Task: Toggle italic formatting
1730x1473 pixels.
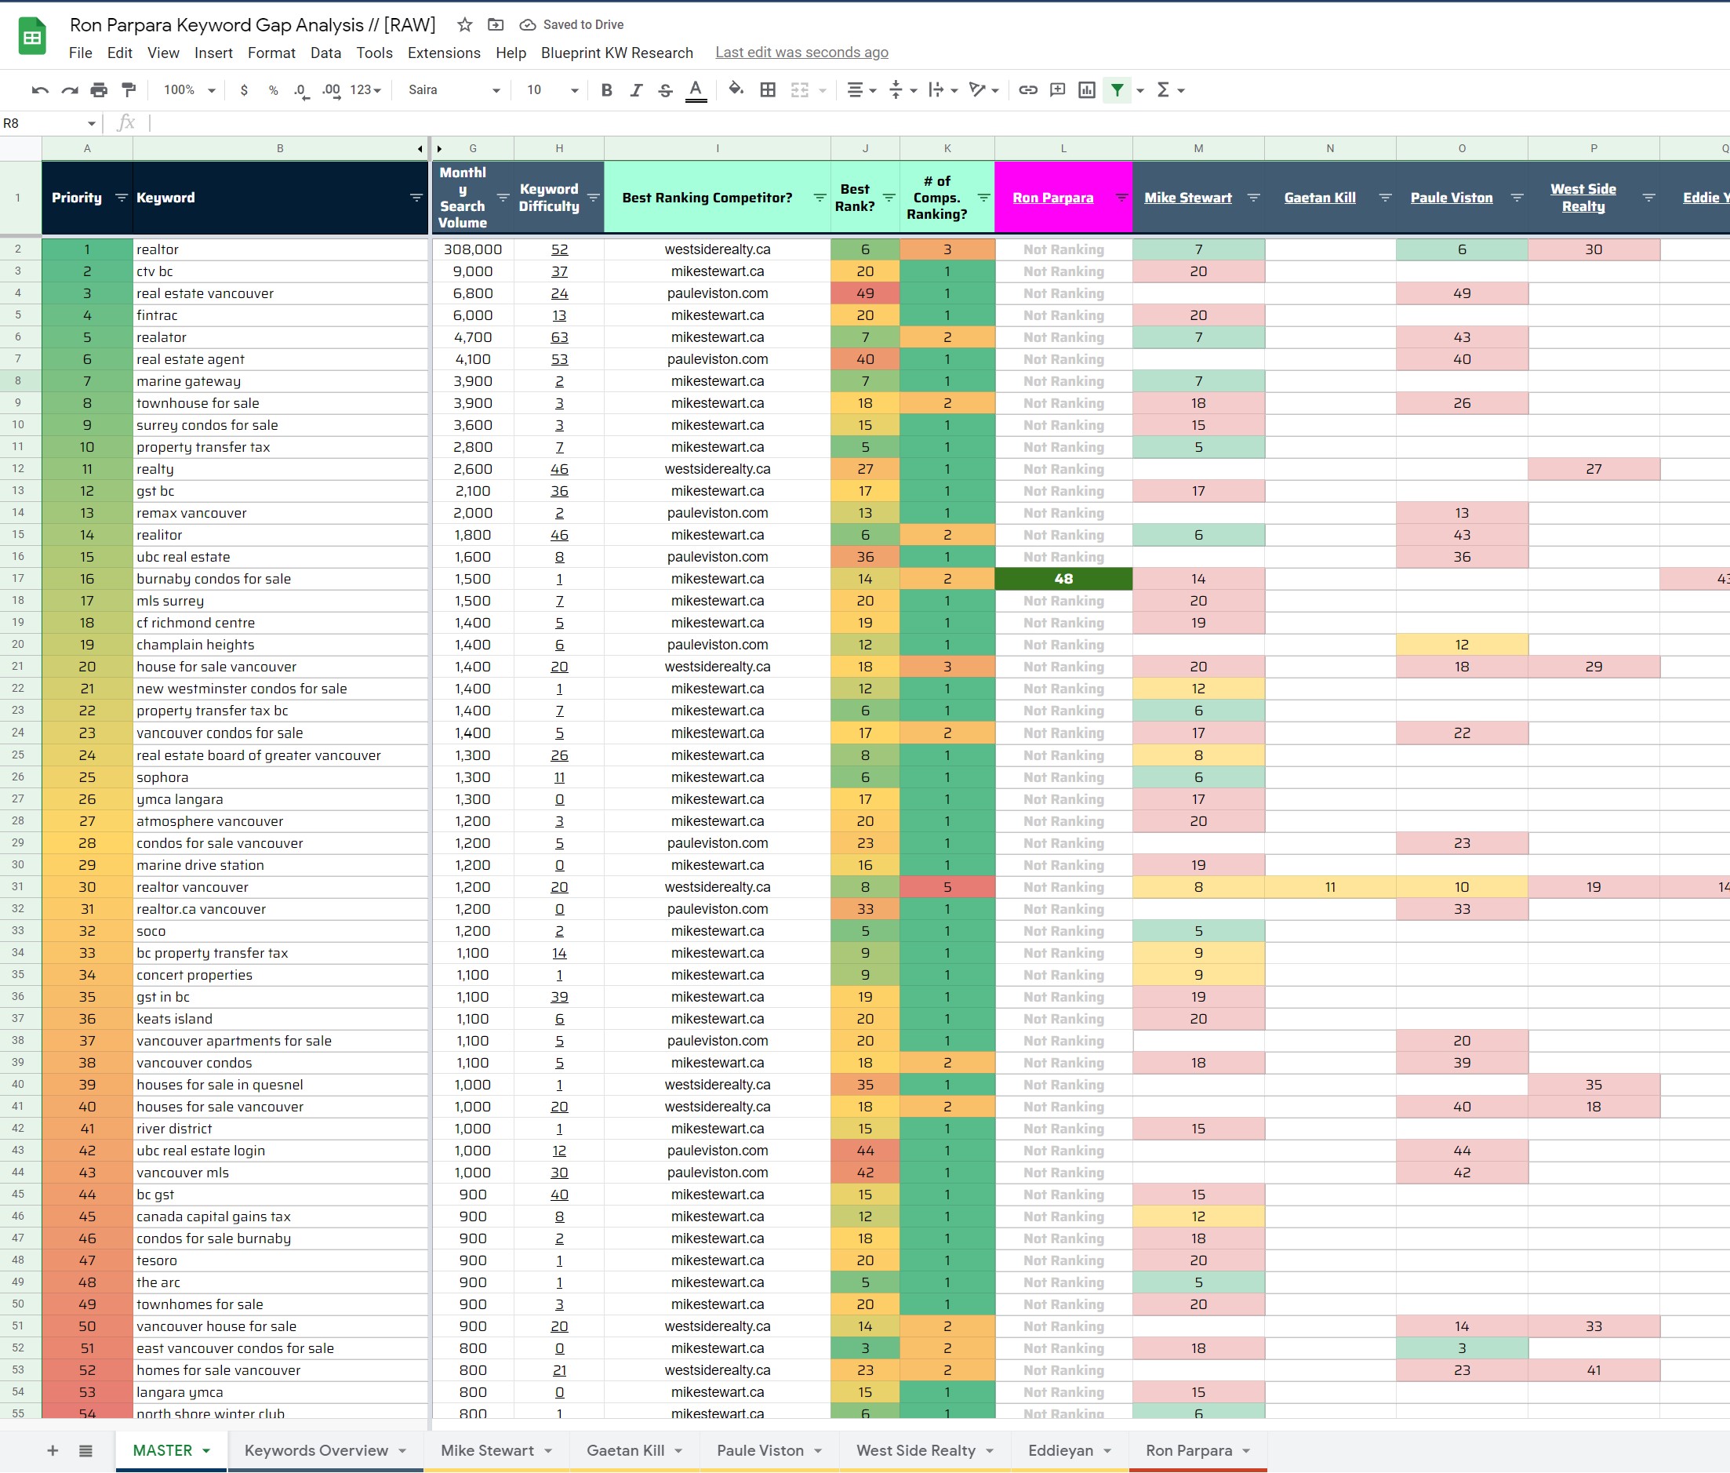Action: coord(636,90)
